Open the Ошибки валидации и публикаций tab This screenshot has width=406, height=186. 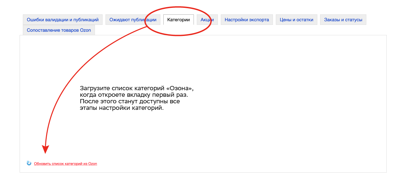click(63, 20)
